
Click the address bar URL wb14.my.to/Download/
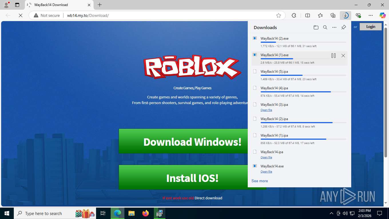(x=88, y=15)
